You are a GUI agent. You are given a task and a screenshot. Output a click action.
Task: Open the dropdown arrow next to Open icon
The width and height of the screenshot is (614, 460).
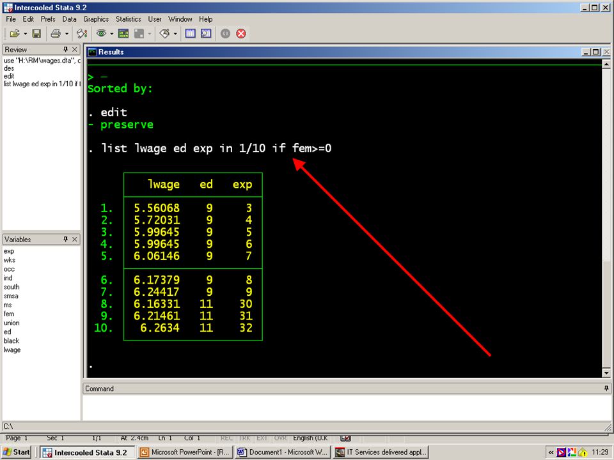[x=26, y=34]
